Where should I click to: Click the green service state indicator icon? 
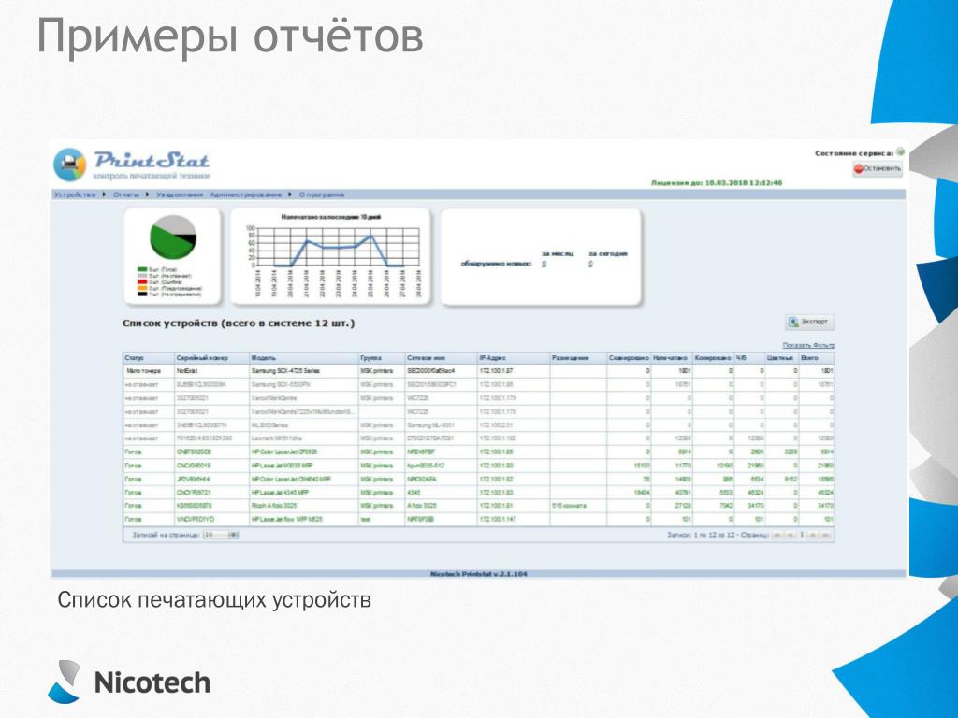[900, 152]
